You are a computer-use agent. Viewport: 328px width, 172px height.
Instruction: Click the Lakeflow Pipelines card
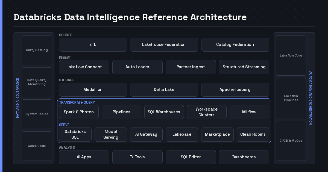(291, 98)
